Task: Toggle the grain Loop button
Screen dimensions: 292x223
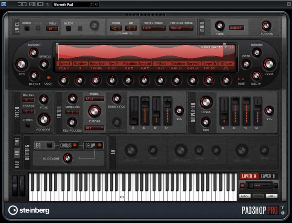Action: point(48,77)
